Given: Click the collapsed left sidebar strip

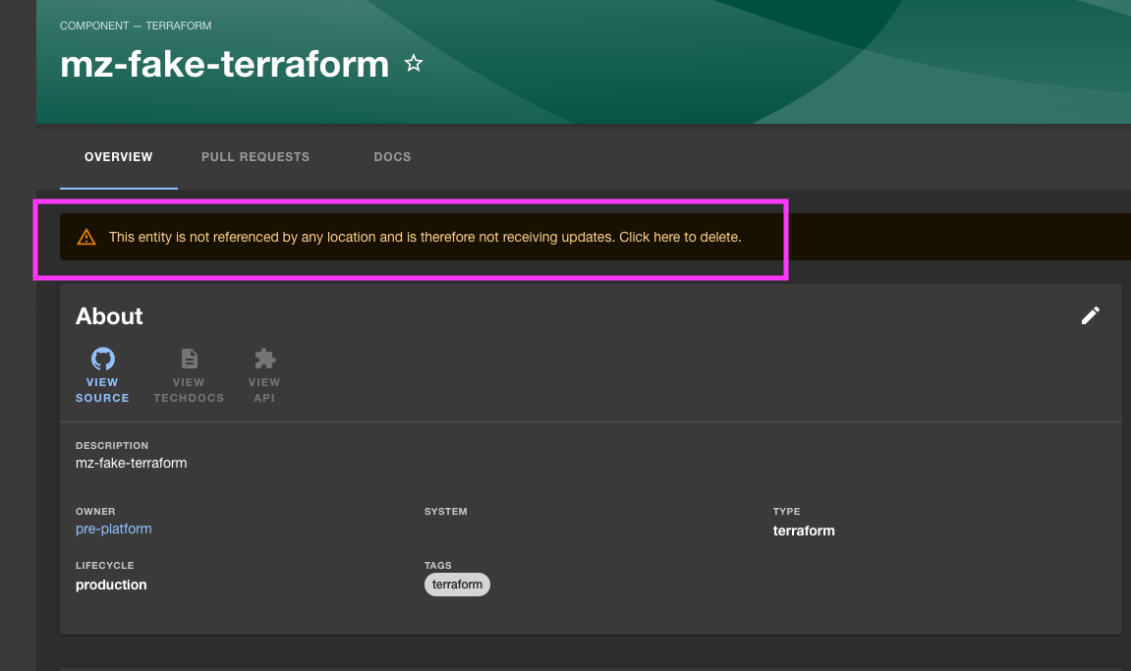Looking at the screenshot, I should [18, 393].
